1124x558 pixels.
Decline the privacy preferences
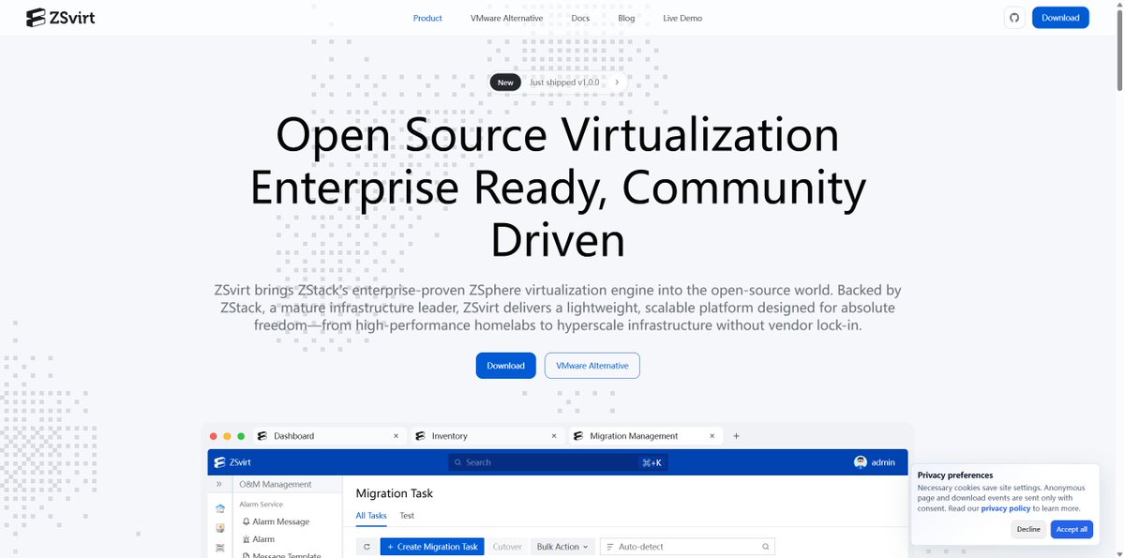point(1028,529)
